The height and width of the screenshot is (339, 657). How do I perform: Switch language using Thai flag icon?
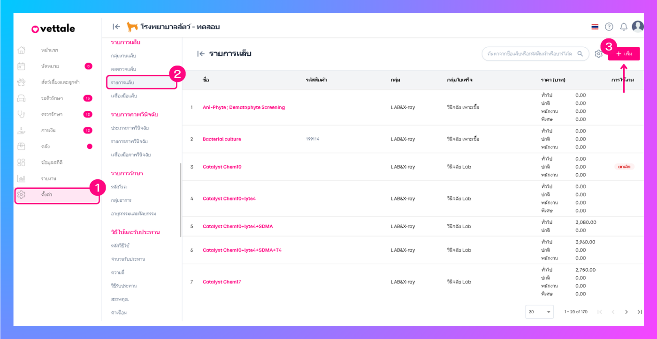[x=595, y=27]
